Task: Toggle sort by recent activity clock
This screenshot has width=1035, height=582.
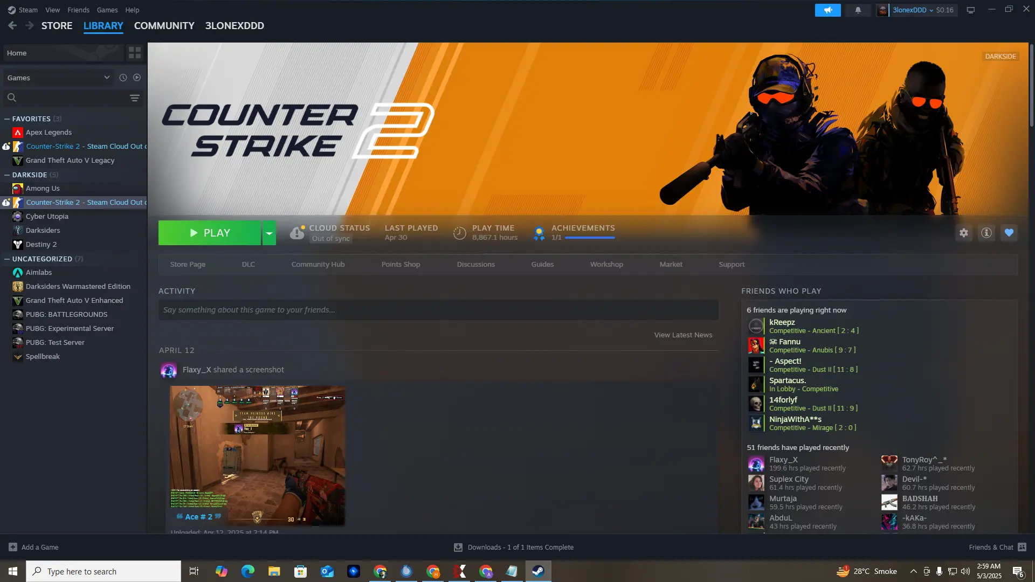Action: point(123,78)
